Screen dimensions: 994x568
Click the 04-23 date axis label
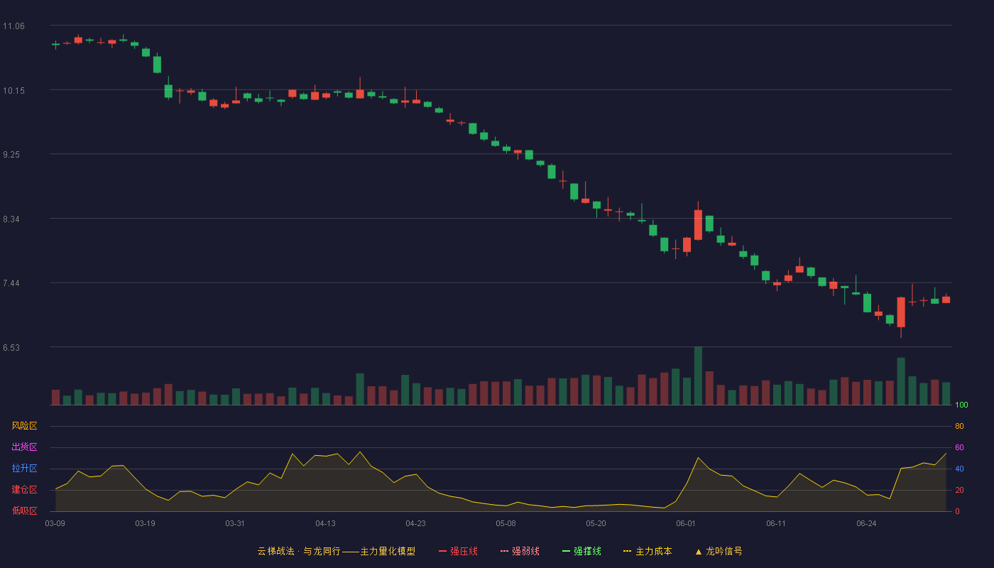[x=415, y=523]
